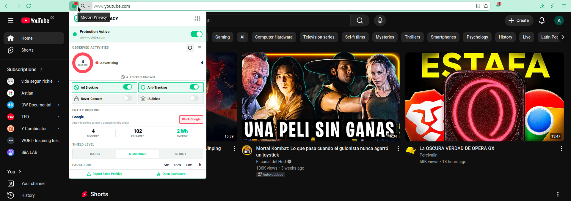The height and width of the screenshot is (201, 571).
Task: Select the AI filter chip
Action: pyautogui.click(x=242, y=37)
